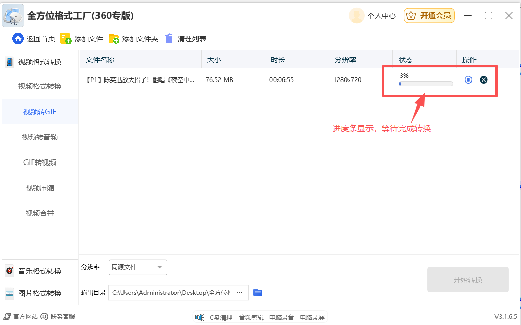
Task: Select the 返回首页 home icon
Action: click(19, 38)
